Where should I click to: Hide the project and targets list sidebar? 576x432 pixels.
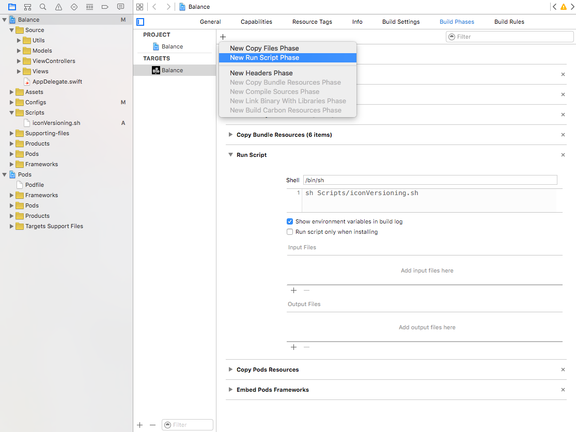140,22
